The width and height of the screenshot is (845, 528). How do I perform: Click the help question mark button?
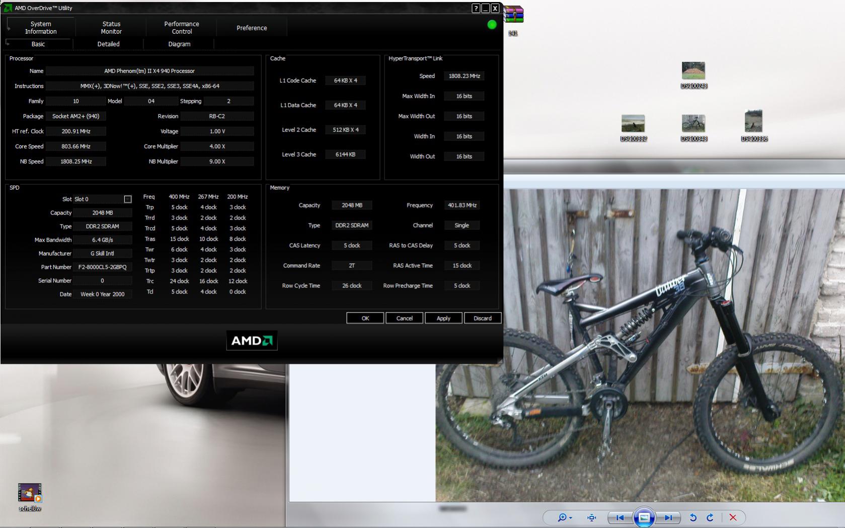[x=476, y=8]
